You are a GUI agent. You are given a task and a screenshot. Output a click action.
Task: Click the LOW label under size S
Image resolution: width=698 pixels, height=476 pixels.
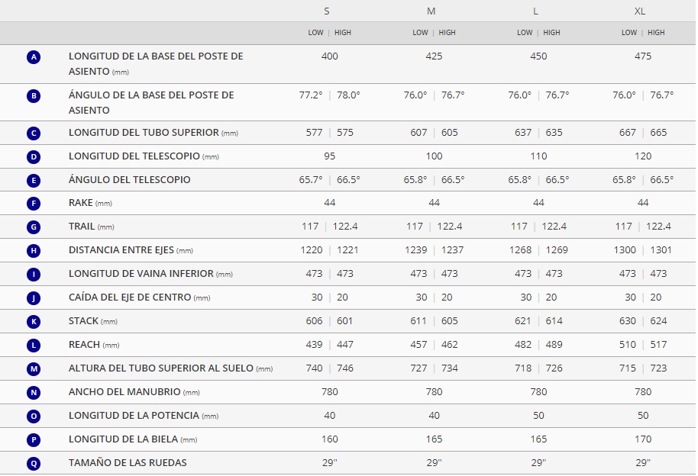(315, 33)
